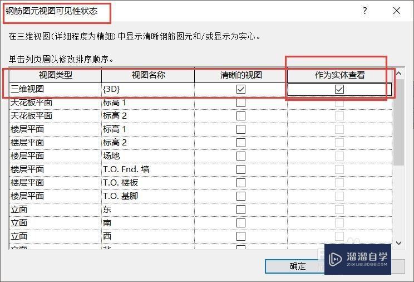The width and height of the screenshot is (414, 282).
Task: Enable 清晰的视图 for 天花板平面 标高 2
Action: 241,116
